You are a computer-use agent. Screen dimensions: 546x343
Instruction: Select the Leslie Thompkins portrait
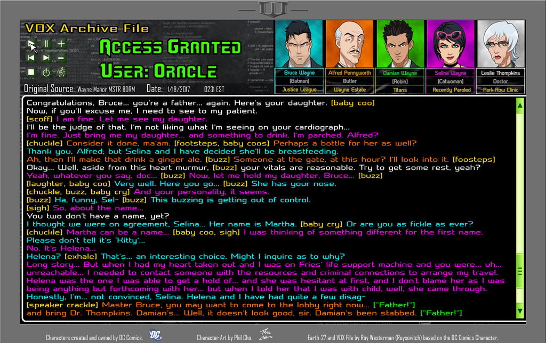click(x=501, y=44)
